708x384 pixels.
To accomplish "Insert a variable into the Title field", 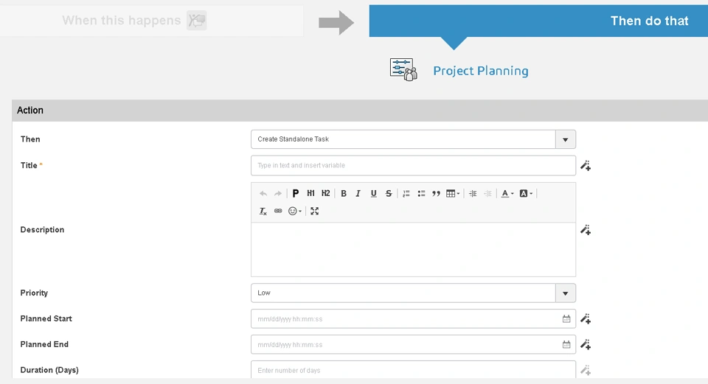I will [586, 166].
